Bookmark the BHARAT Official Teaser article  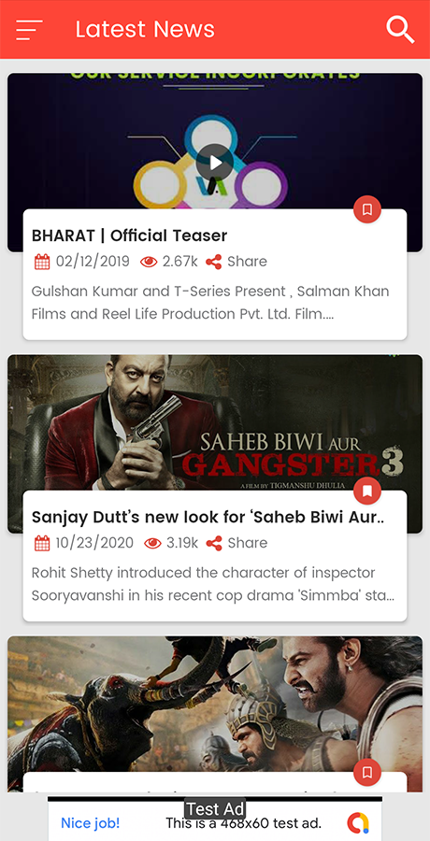(x=367, y=209)
